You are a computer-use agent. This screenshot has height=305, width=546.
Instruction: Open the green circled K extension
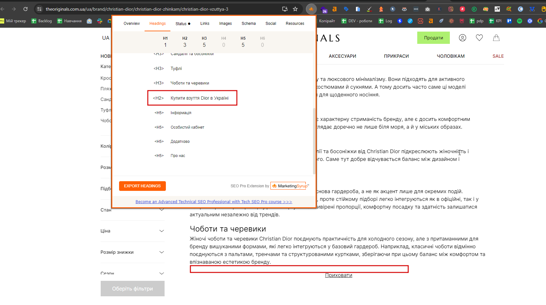(x=474, y=9)
